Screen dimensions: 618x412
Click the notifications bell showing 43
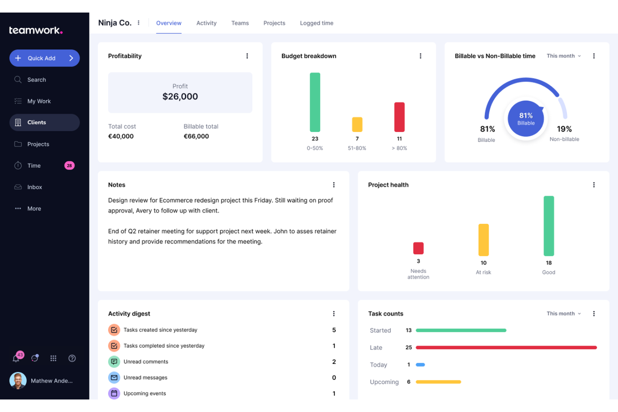click(16, 358)
